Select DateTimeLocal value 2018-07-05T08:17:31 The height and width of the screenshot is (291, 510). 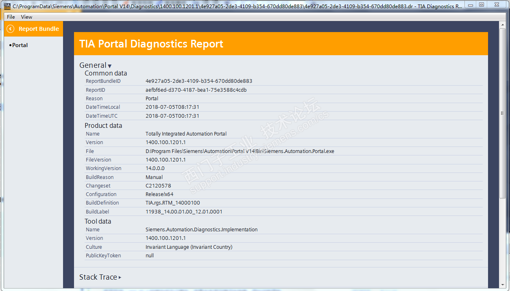(x=172, y=107)
